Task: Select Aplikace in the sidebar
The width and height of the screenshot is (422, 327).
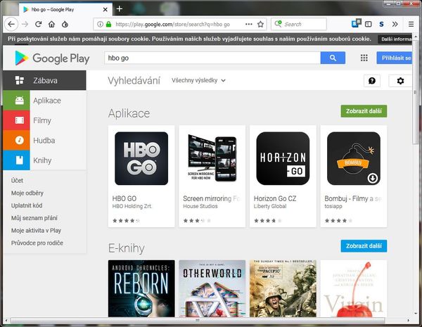Action: (x=46, y=101)
